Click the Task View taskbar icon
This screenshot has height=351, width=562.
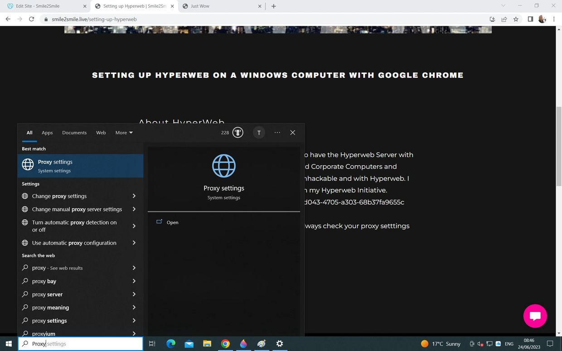coord(152,344)
